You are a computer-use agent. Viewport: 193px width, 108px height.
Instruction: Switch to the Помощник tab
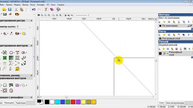click(9, 103)
